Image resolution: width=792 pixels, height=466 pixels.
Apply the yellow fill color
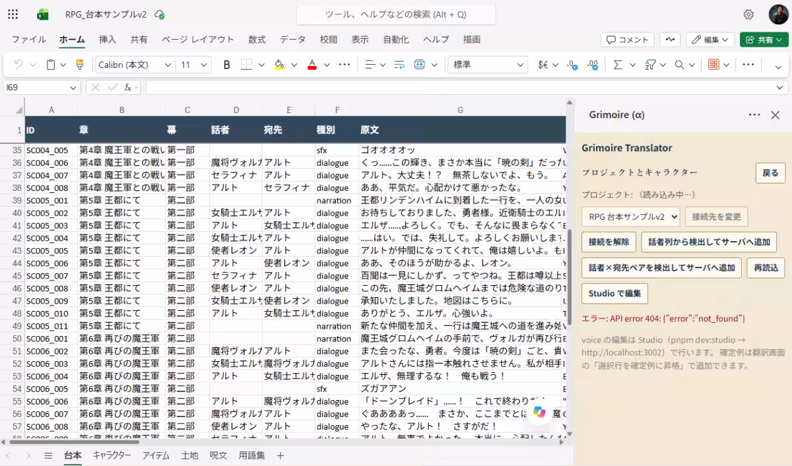coord(279,65)
